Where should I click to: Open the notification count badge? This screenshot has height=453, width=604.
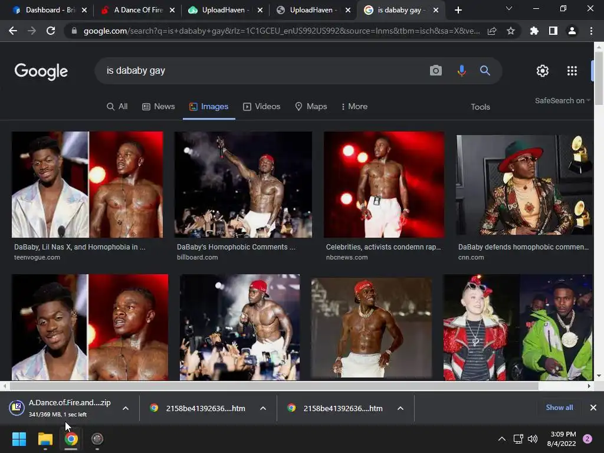587,439
